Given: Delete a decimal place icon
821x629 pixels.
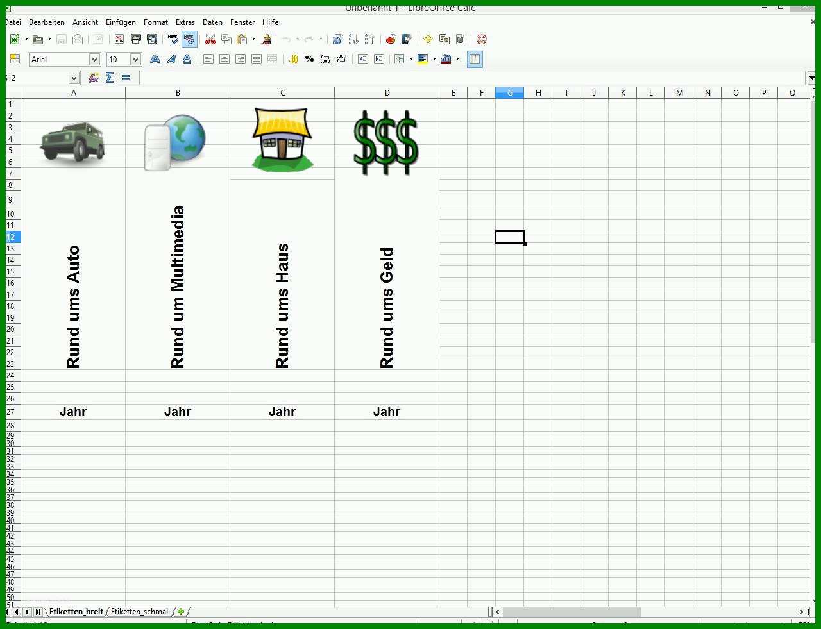Looking at the screenshot, I should (342, 59).
